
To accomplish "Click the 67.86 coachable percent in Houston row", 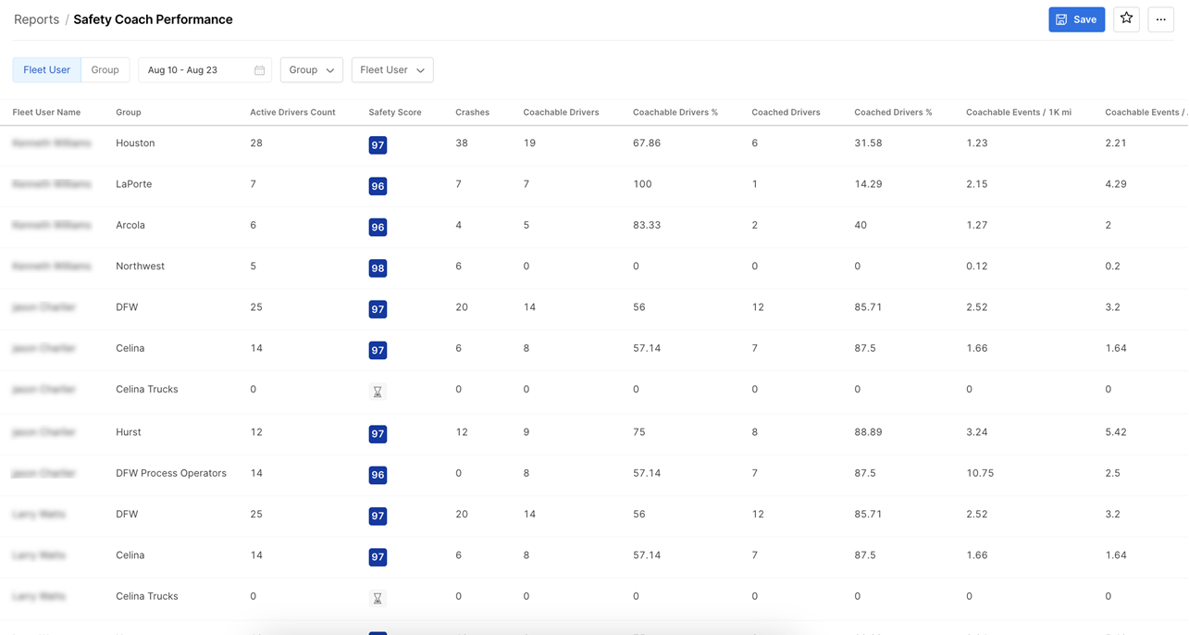I will (x=647, y=143).
